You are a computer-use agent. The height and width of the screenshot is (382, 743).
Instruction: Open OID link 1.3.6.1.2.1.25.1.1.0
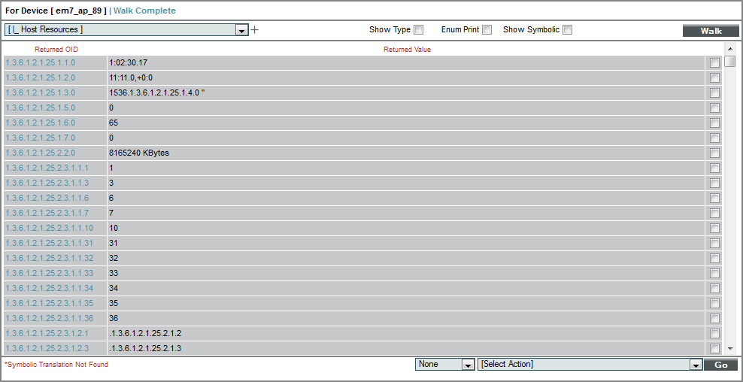(x=41, y=62)
